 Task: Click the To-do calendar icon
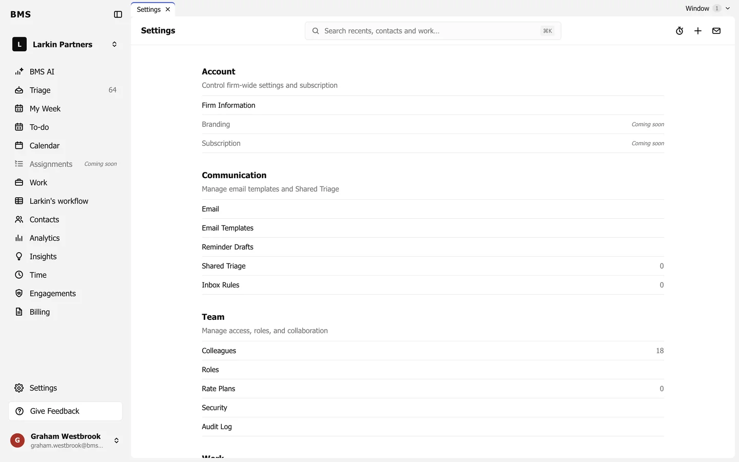pos(19,127)
